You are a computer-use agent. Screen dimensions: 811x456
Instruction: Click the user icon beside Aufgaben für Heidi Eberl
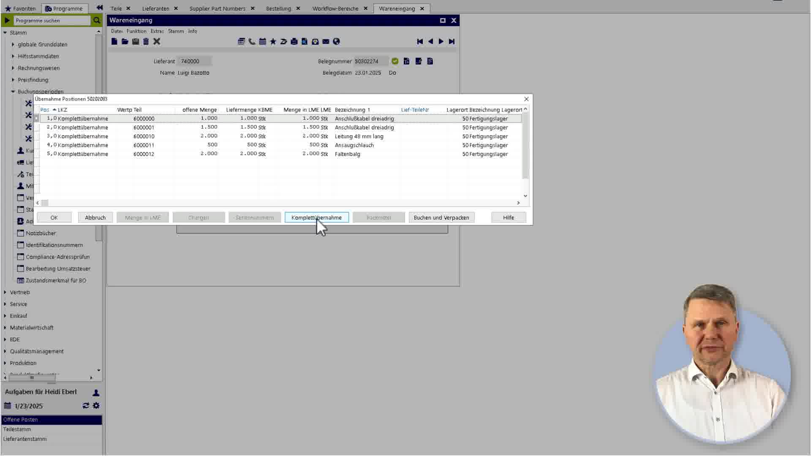pyautogui.click(x=96, y=393)
